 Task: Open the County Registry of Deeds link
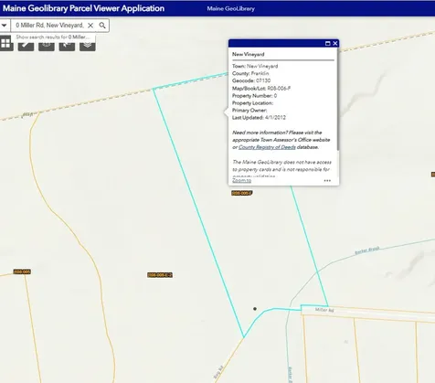pos(267,147)
